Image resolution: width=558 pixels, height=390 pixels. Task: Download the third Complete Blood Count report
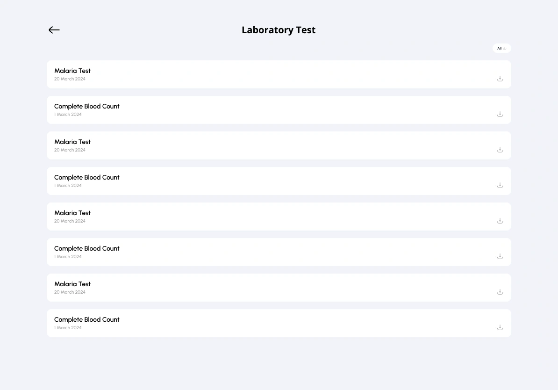point(500,256)
